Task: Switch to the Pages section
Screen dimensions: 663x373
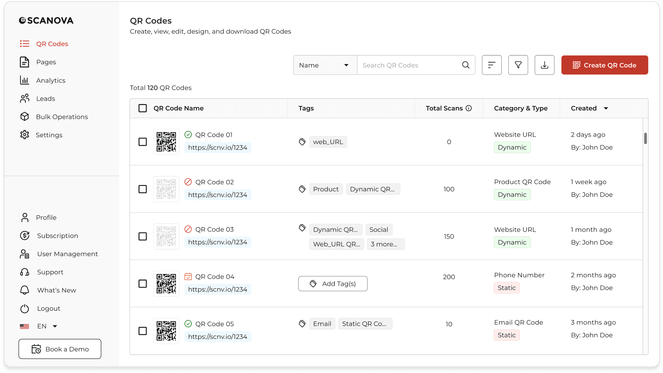Action: click(46, 62)
